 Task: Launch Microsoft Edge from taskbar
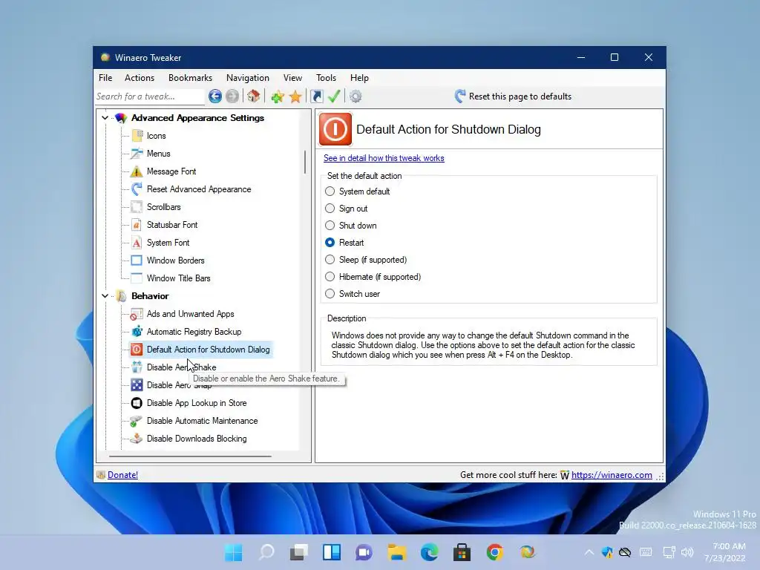pyautogui.click(x=429, y=552)
